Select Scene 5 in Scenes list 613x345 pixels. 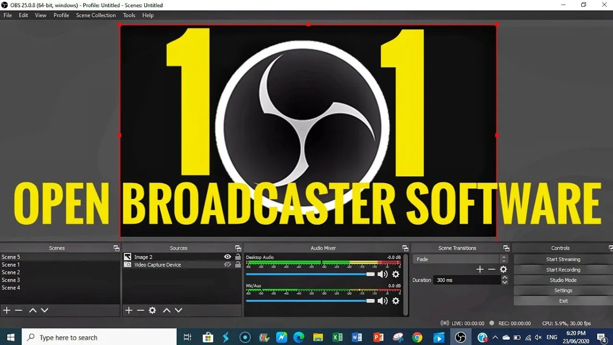[x=60, y=257]
